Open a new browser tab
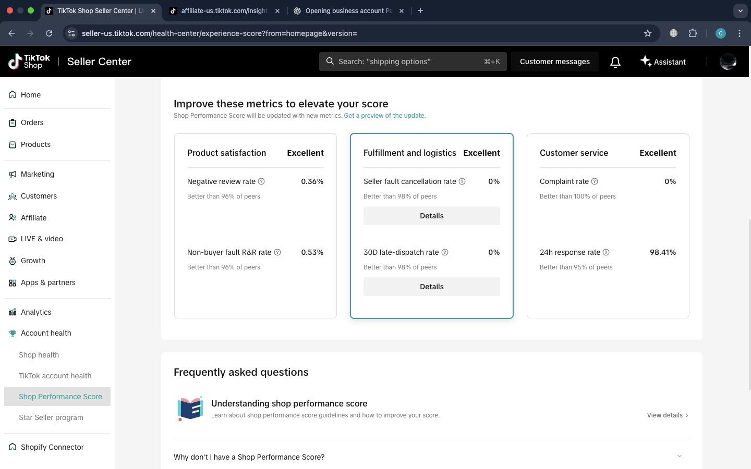The width and height of the screenshot is (751, 469). point(420,10)
